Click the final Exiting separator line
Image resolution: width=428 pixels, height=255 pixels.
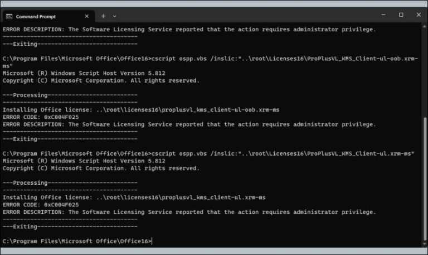[x=70, y=227]
